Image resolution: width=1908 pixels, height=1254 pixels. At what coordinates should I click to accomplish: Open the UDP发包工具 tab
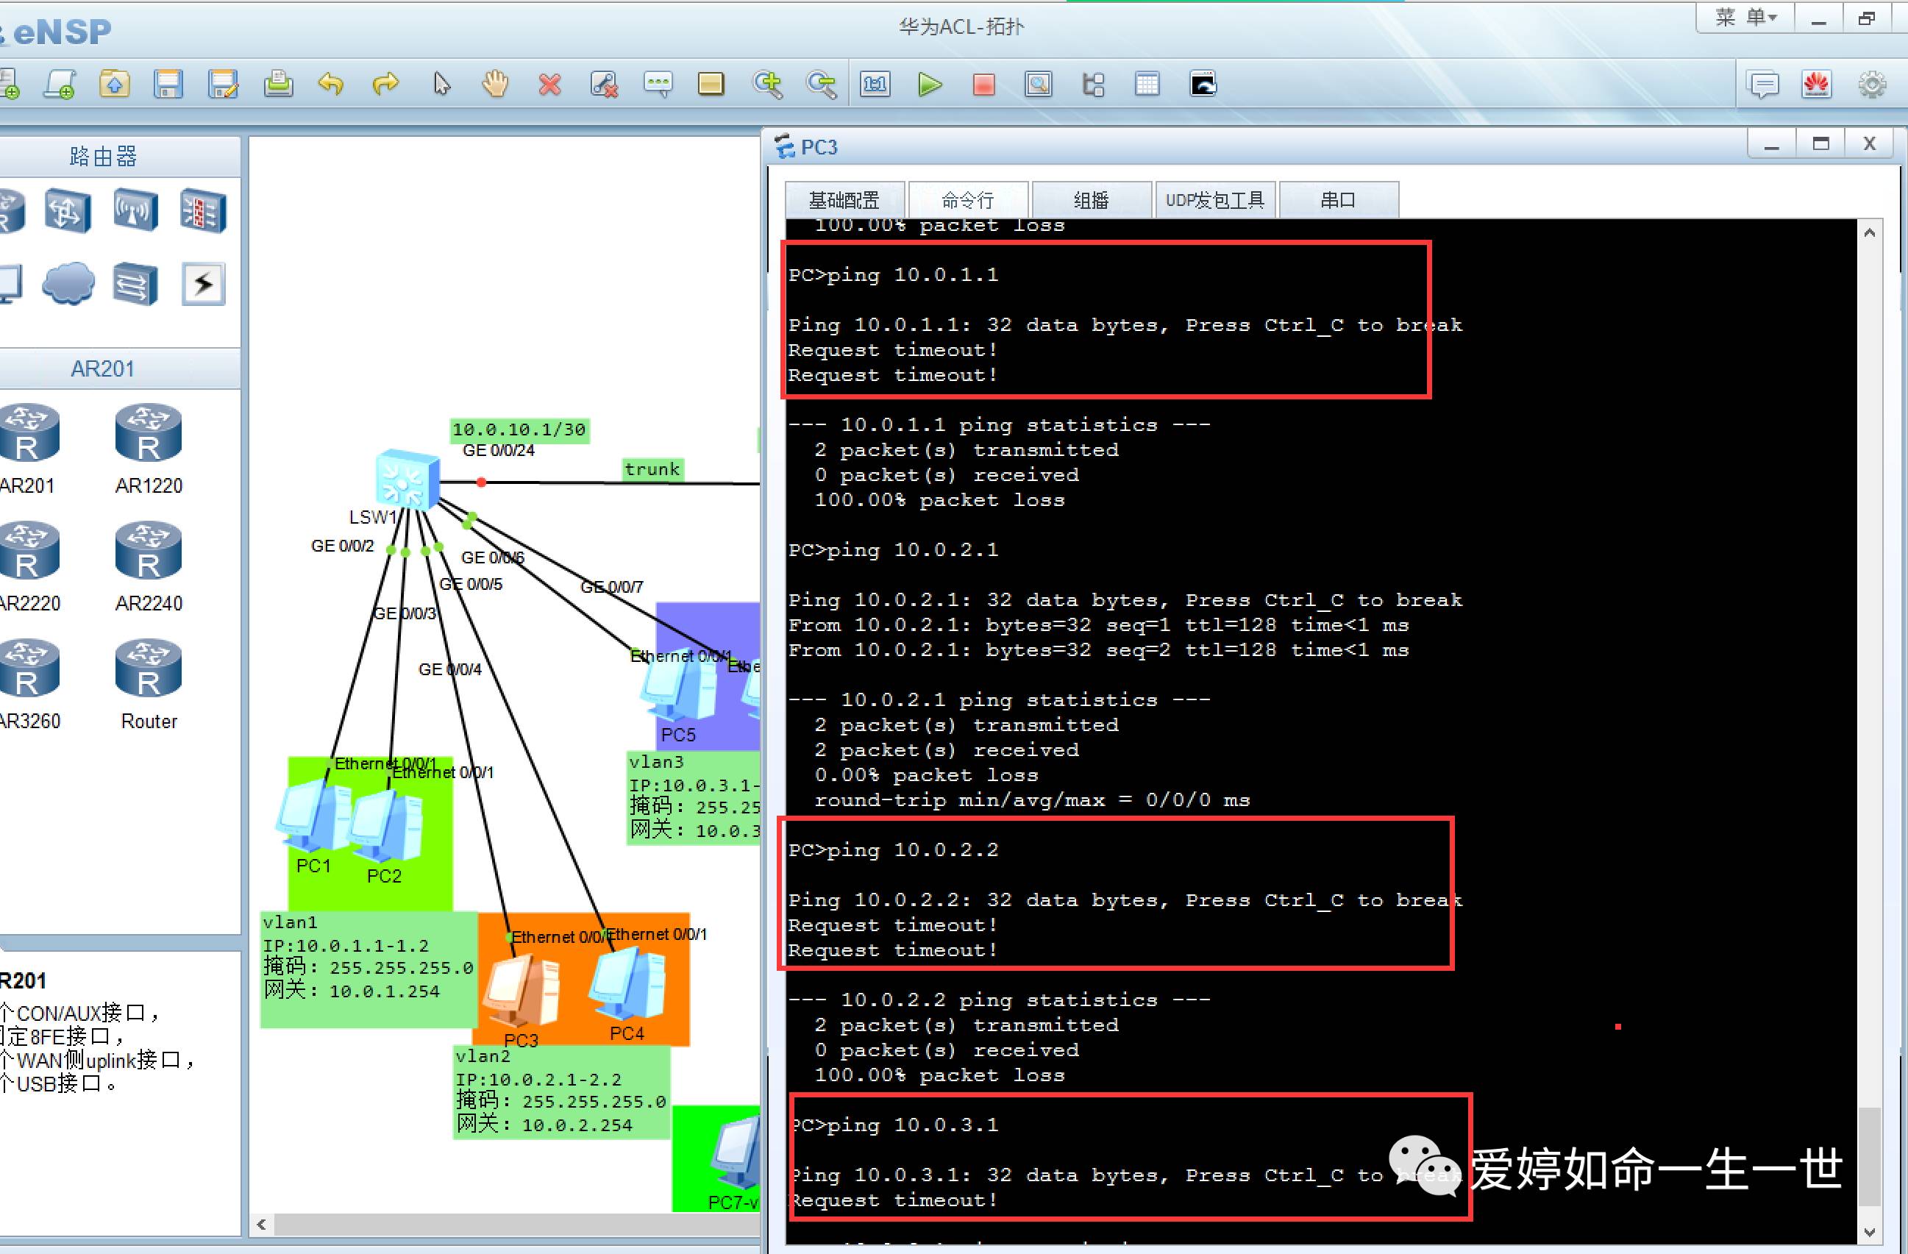[x=1214, y=199]
